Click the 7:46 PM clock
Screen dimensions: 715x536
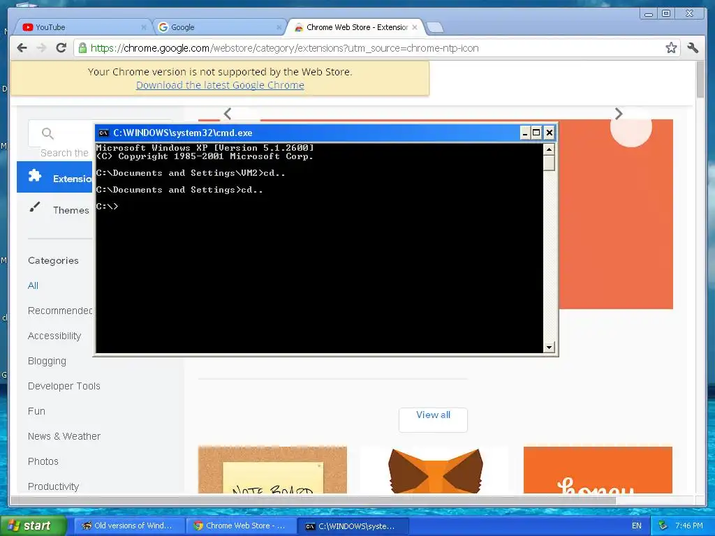(x=689, y=526)
